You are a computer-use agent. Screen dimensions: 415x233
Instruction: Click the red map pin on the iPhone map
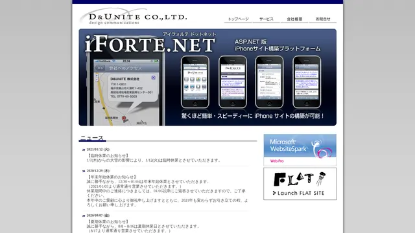(x=124, y=118)
